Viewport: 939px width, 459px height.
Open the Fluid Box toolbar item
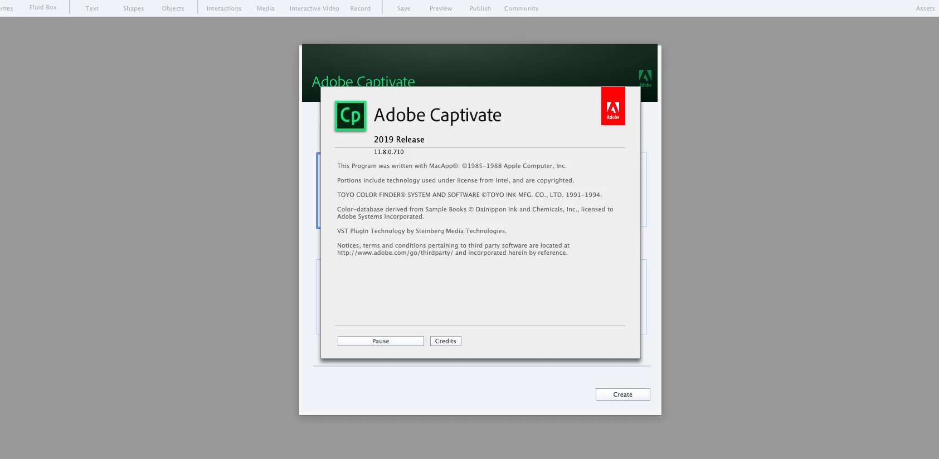tap(43, 8)
